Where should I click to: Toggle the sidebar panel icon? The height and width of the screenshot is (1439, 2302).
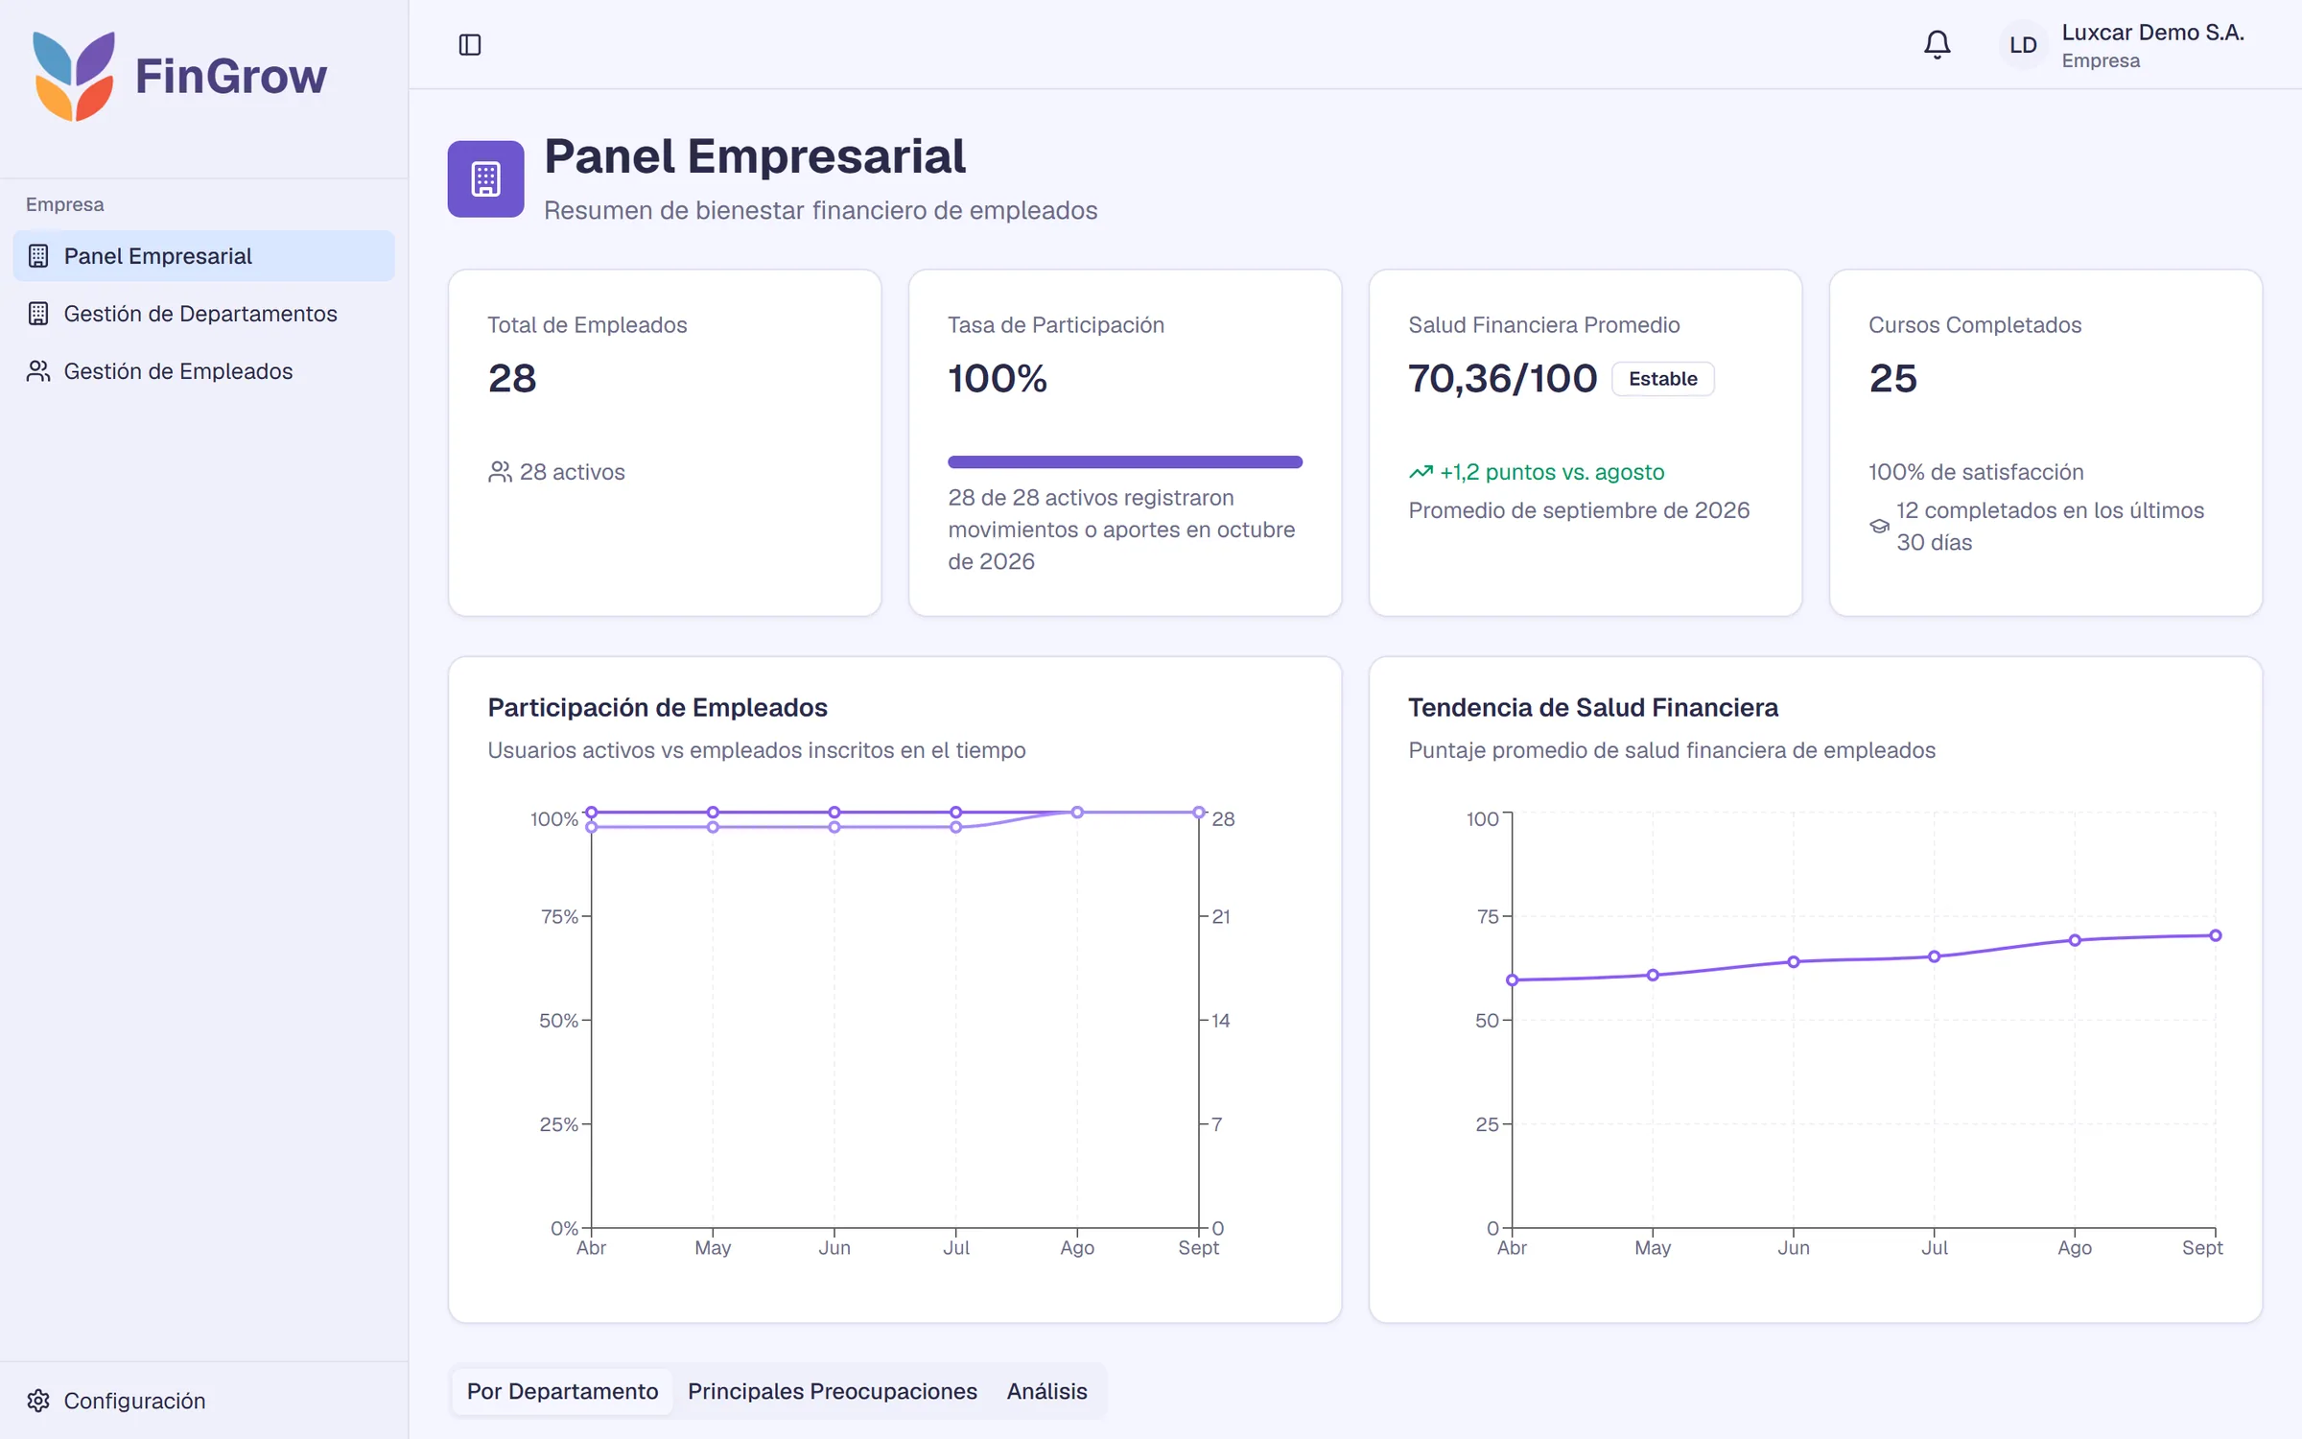pos(470,45)
